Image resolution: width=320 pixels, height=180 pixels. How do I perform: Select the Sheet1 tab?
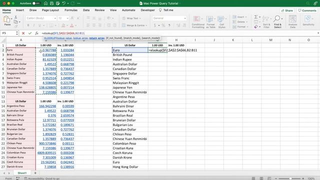(x=22, y=173)
